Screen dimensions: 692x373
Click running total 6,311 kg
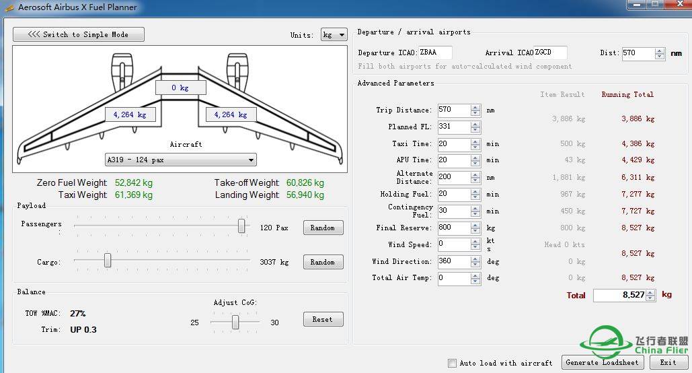point(638,177)
